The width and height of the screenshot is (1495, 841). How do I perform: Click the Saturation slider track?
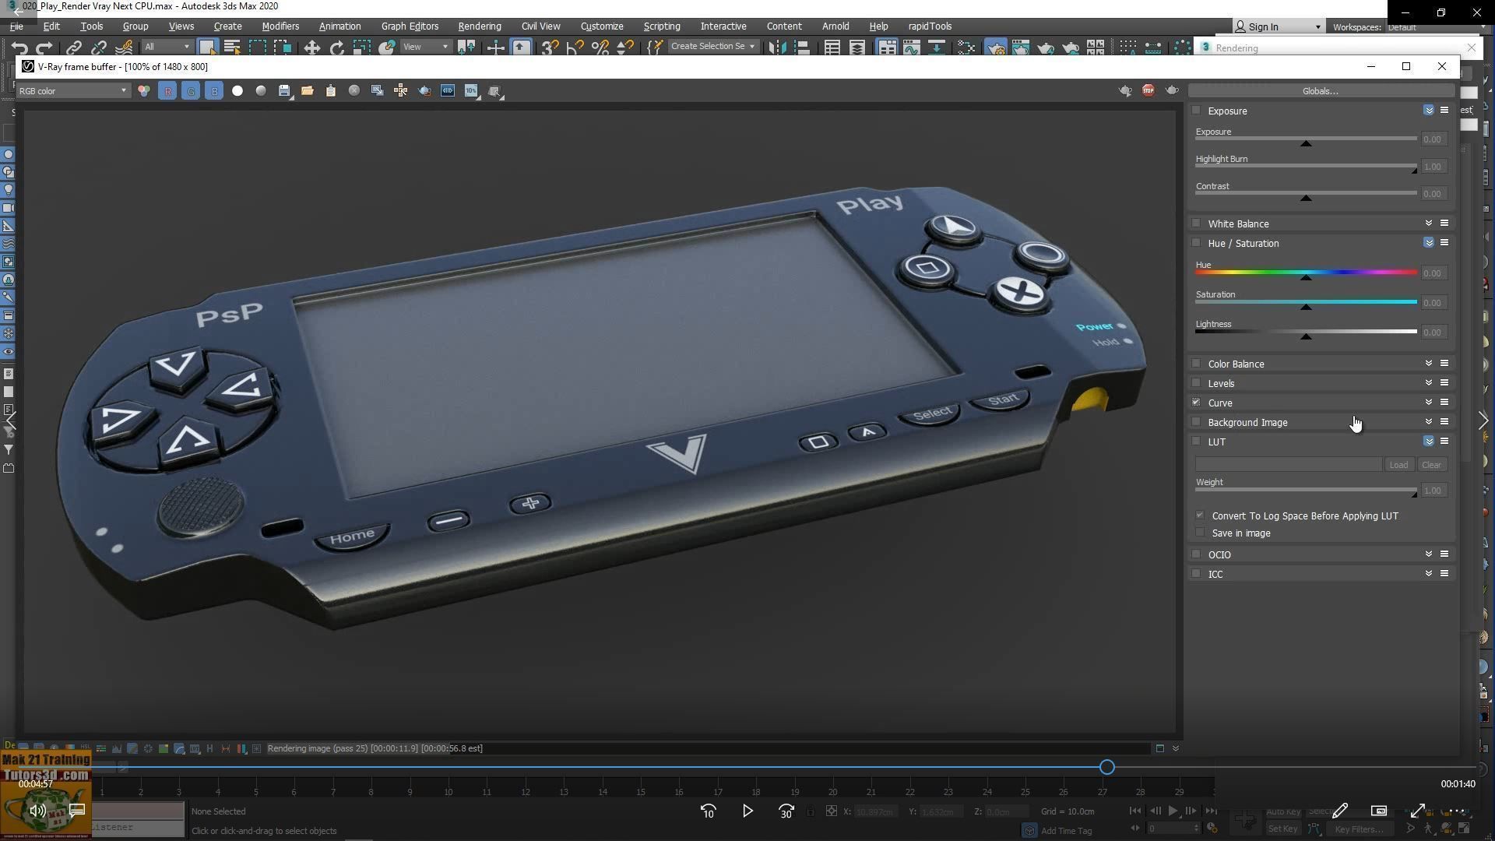(x=1306, y=302)
